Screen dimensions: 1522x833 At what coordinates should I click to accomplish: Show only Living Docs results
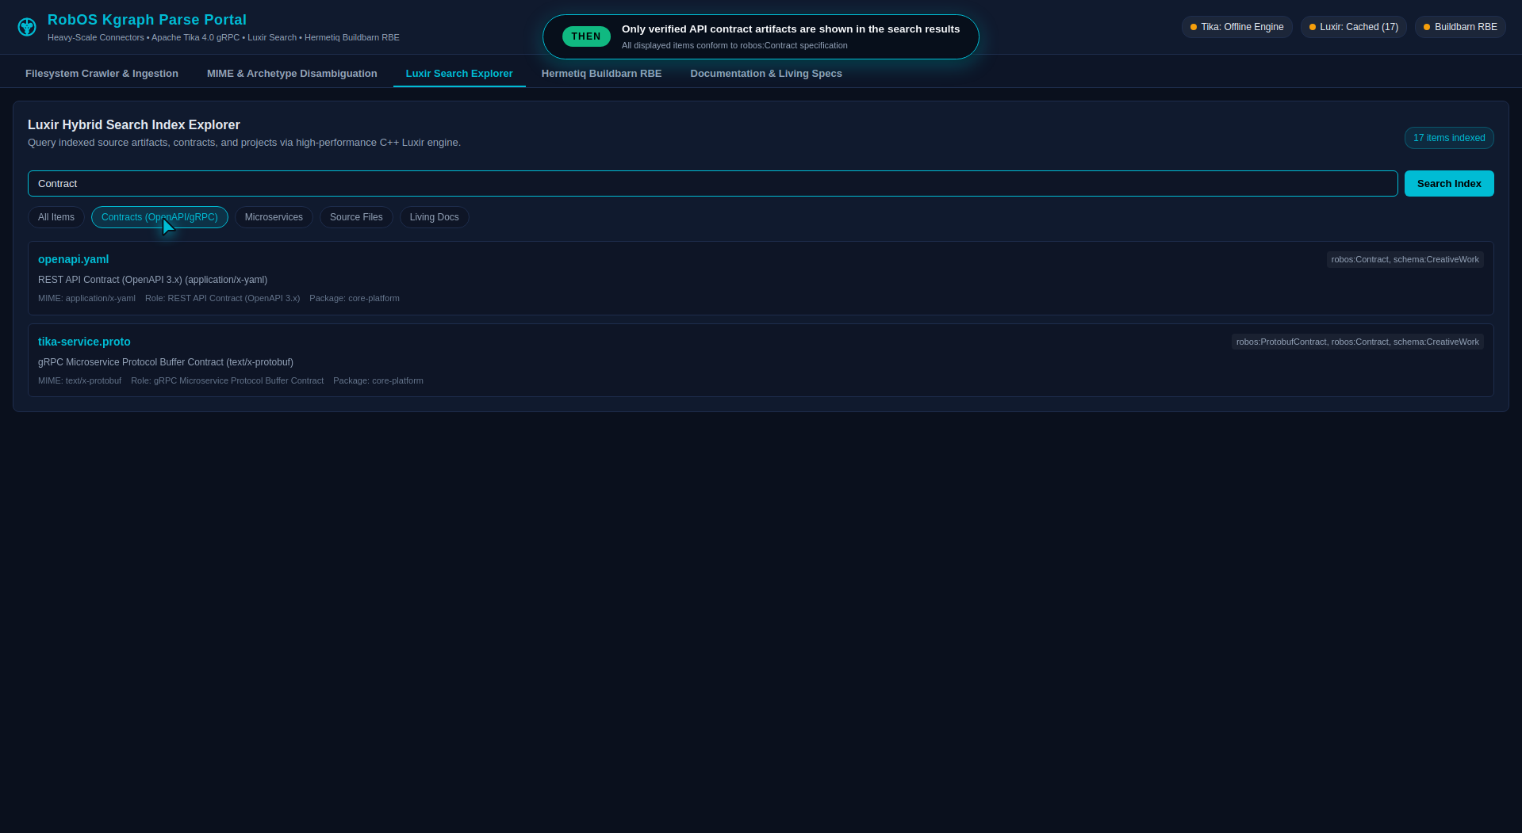click(434, 217)
